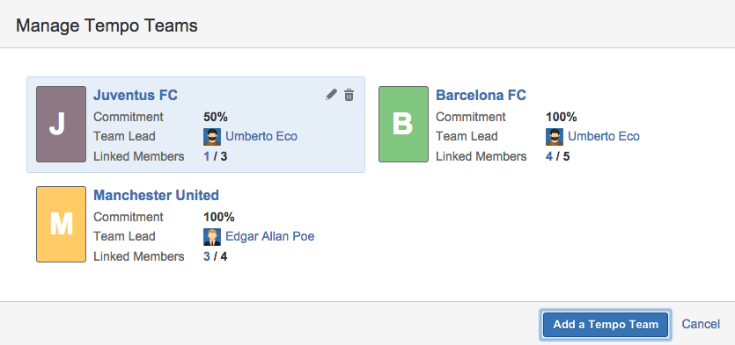Edit Juventus FC with the pencil icon
Screen dimensions: 735x345
point(331,95)
